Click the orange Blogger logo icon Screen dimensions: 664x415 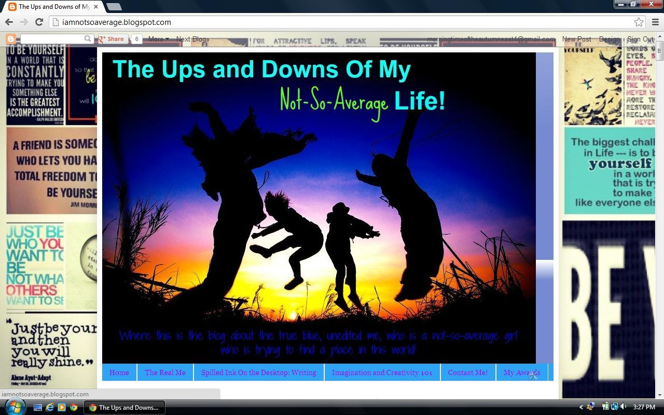11,39
